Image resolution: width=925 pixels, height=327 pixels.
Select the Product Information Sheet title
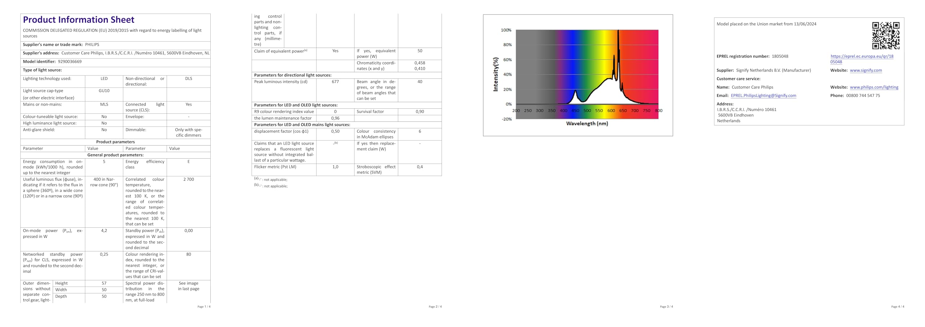[78, 20]
